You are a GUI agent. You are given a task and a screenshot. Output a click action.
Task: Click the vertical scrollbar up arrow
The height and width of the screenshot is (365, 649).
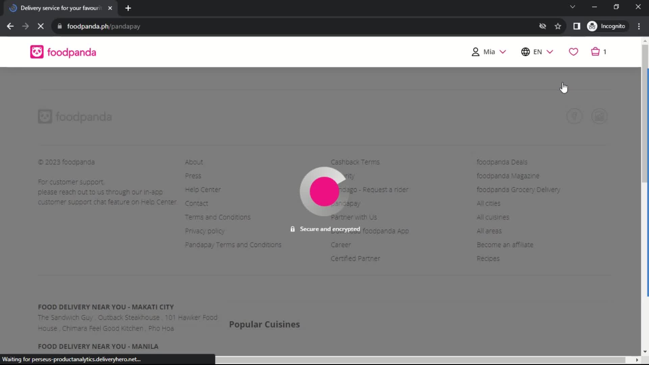645,41
